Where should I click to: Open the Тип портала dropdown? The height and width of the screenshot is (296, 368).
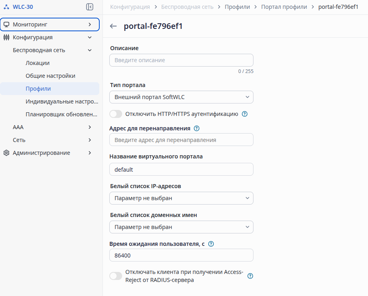click(181, 97)
